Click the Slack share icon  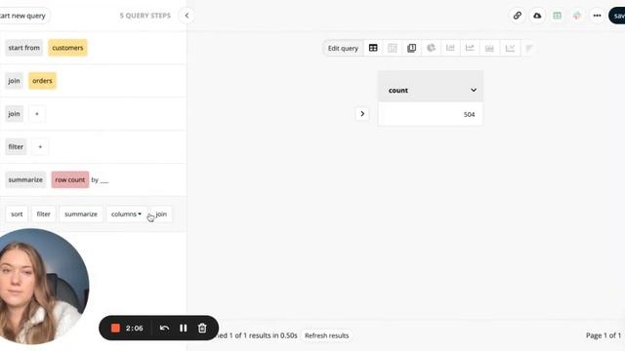pyautogui.click(x=577, y=16)
